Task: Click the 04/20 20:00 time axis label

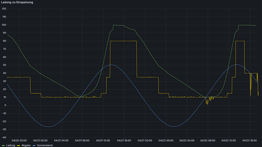Action: pos(19,141)
